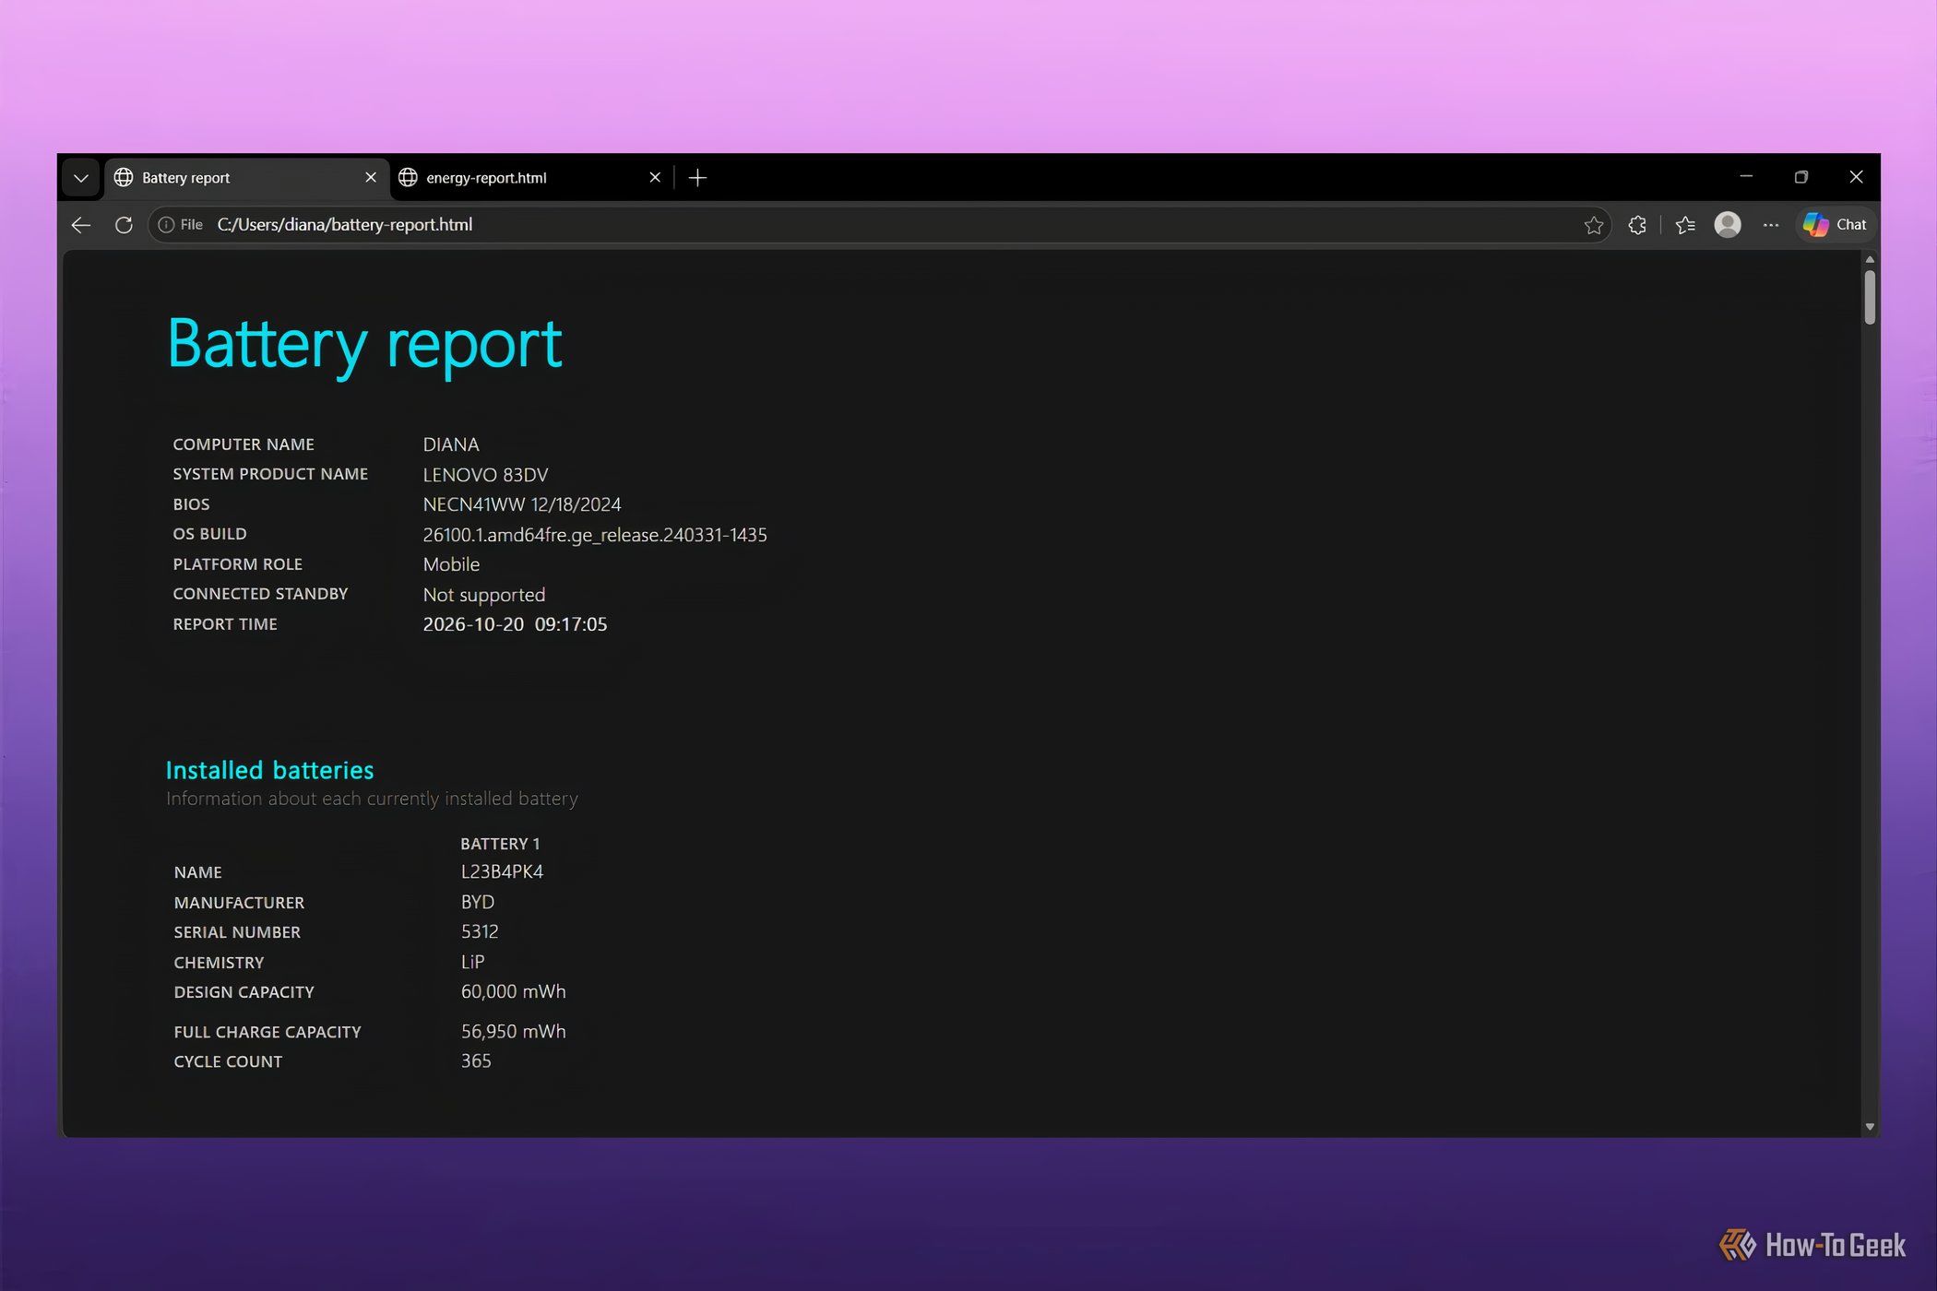1937x1291 pixels.
Task: Go back with the back arrow
Action: click(x=81, y=225)
